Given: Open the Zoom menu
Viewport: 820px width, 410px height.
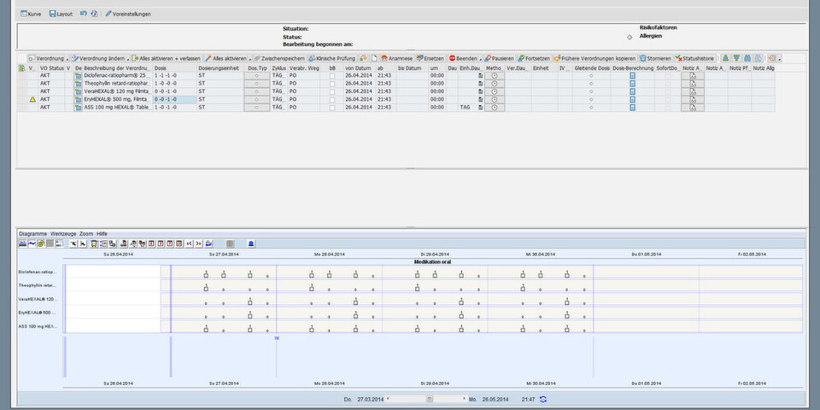Looking at the screenshot, I should point(87,233).
